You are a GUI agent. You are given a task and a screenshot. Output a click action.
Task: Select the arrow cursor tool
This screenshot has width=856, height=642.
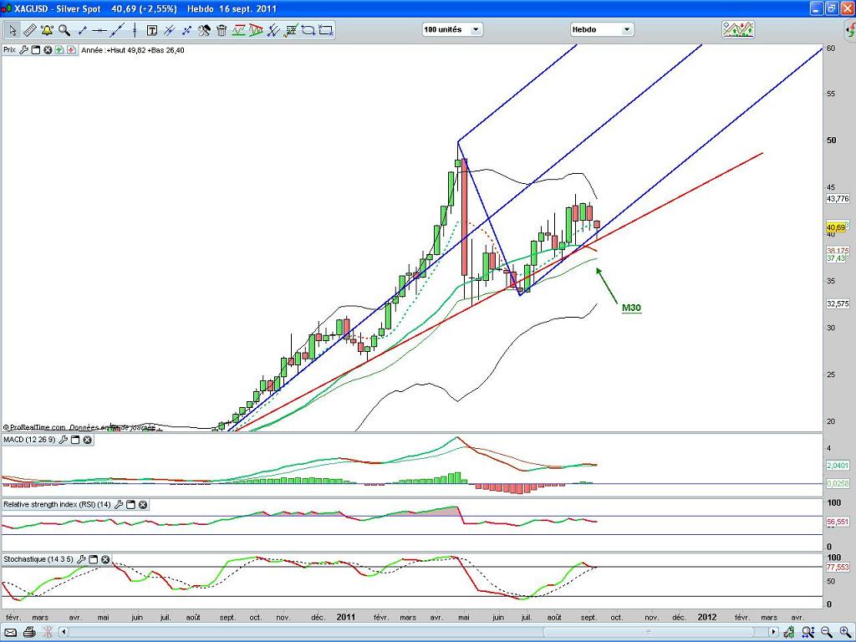coord(12,30)
